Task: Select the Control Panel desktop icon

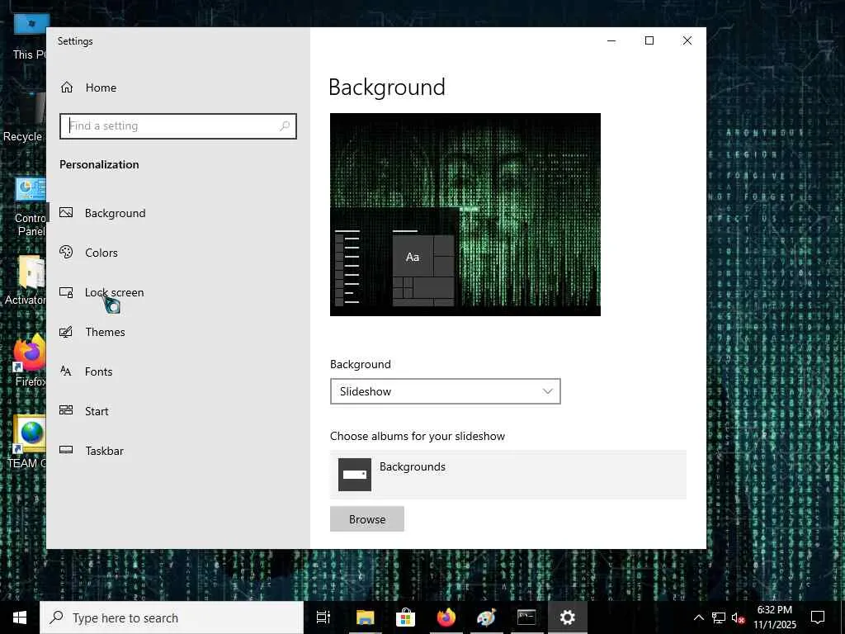Action: click(x=31, y=207)
